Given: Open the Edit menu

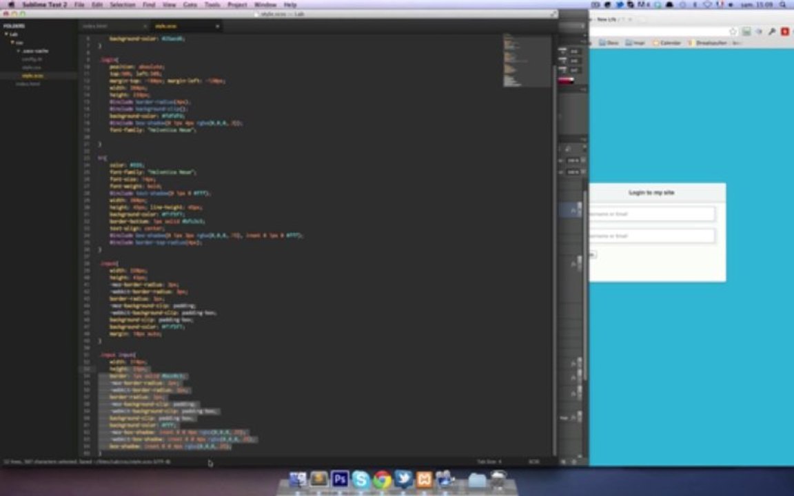Looking at the screenshot, I should coord(97,5).
